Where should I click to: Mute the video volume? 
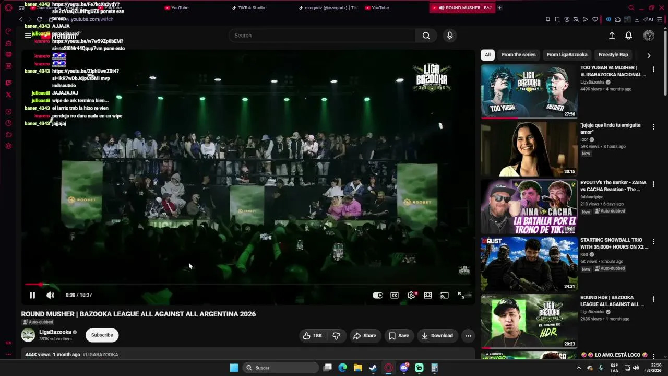pyautogui.click(x=50, y=295)
